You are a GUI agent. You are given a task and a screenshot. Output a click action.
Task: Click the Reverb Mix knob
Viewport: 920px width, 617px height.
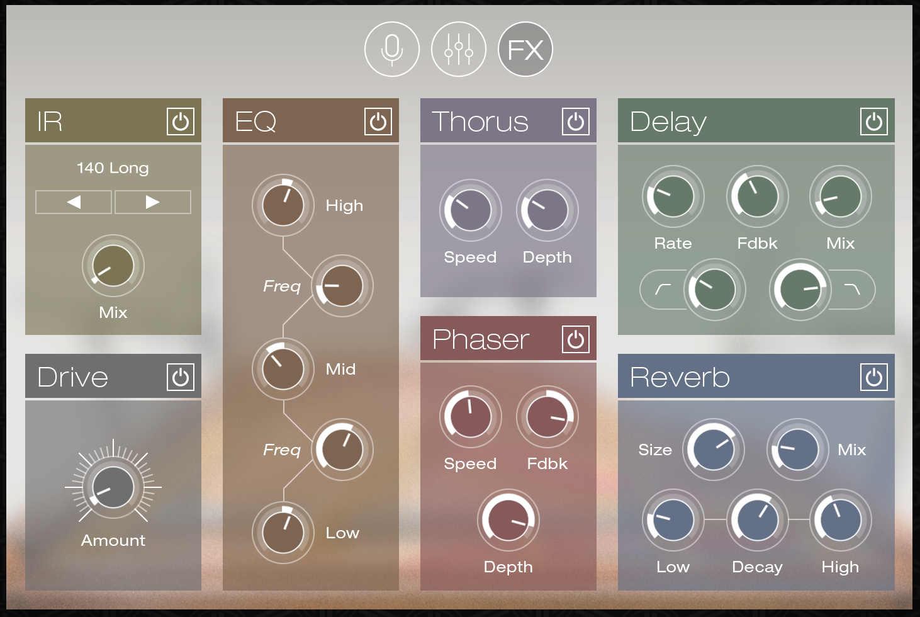[798, 450]
